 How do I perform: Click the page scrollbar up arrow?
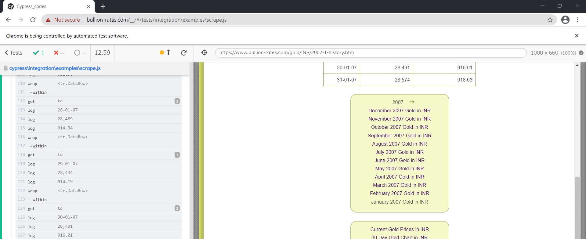coord(577,65)
